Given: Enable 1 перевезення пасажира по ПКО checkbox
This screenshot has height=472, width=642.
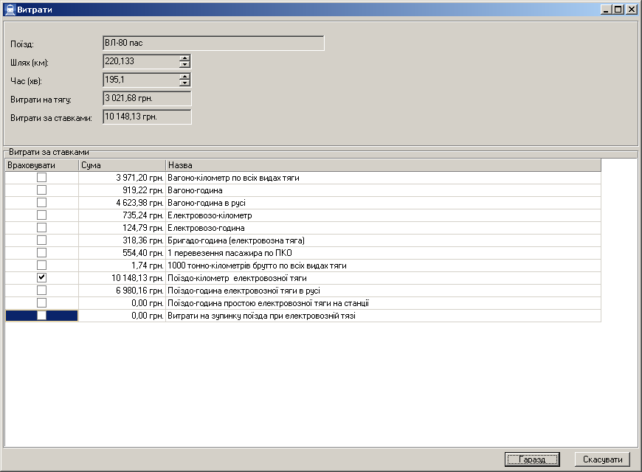Looking at the screenshot, I should point(41,253).
